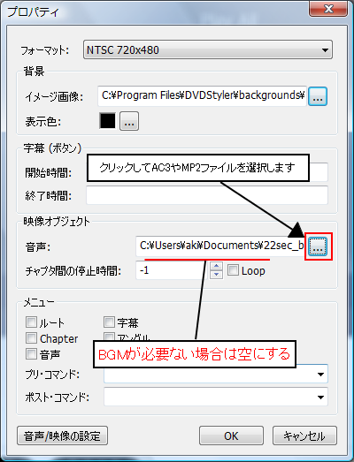
Task: Open color picker button beside black swatch
Action: (x=129, y=121)
